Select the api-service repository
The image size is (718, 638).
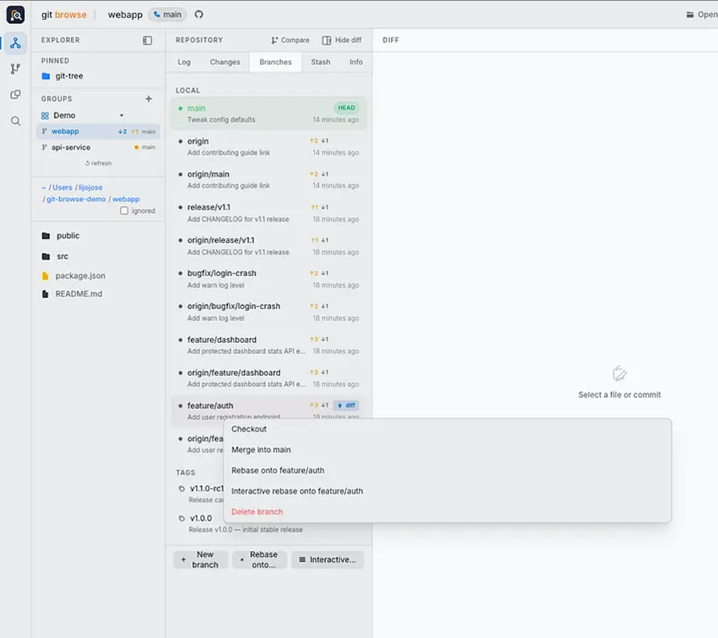click(98, 148)
